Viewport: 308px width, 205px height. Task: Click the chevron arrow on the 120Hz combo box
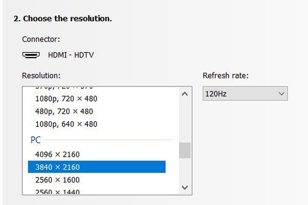(281, 94)
